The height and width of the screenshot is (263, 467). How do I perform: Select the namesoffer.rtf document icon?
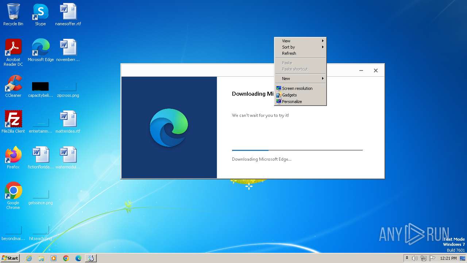(x=68, y=15)
